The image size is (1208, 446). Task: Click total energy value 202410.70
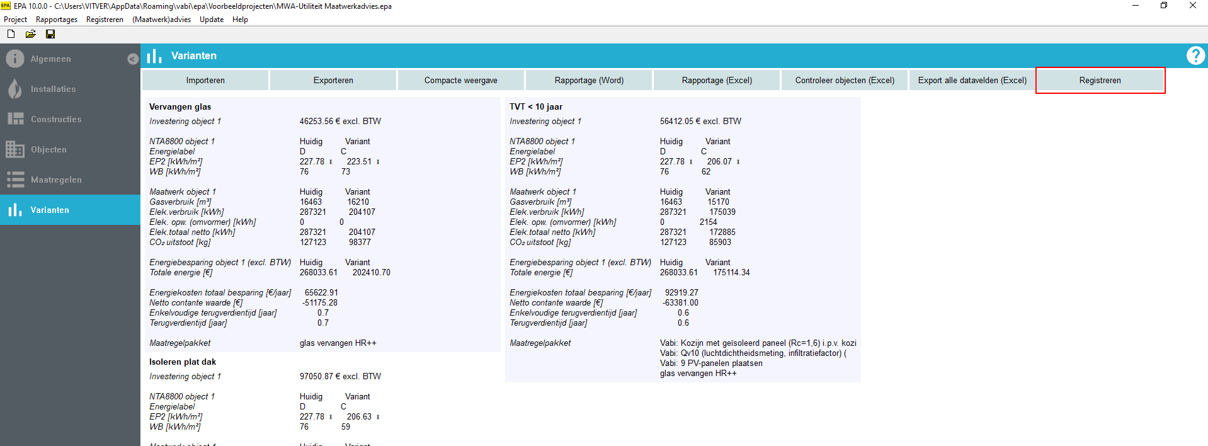point(371,272)
